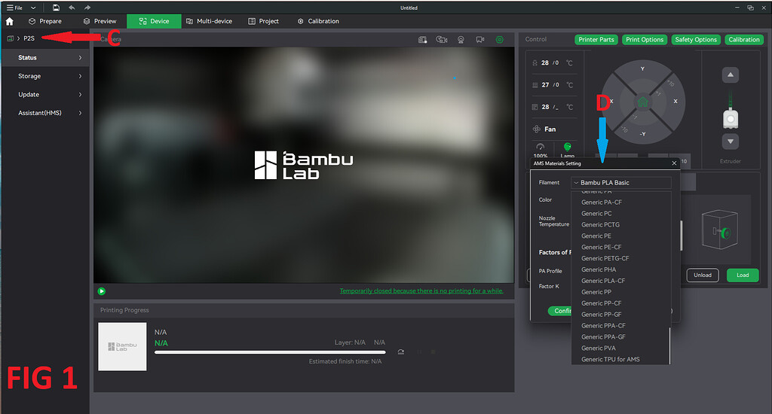The image size is (772, 414).
Task: Expand the Update sidebar item
Action: [x=46, y=94]
